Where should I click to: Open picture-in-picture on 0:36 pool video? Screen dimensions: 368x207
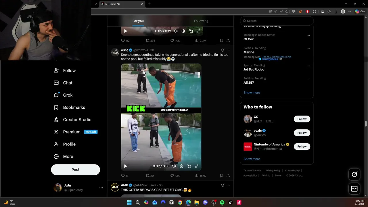click(189, 166)
